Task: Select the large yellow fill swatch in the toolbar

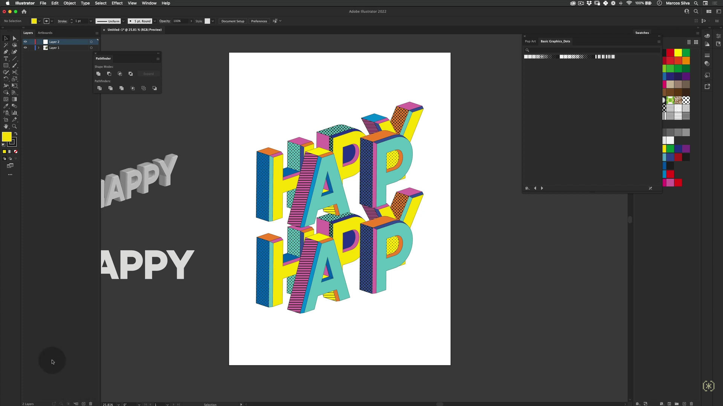Action: pos(6,137)
